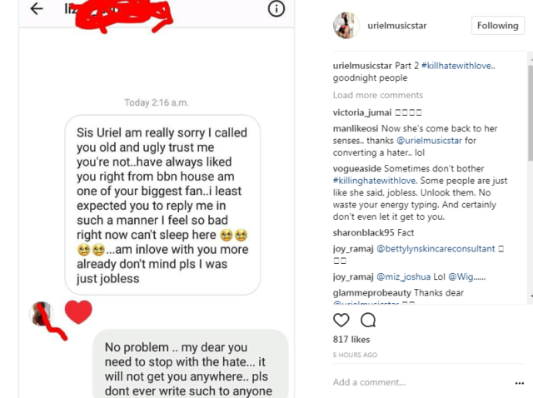The image size is (533, 398).
Task: Like the post with the heart icon
Action: click(341, 320)
